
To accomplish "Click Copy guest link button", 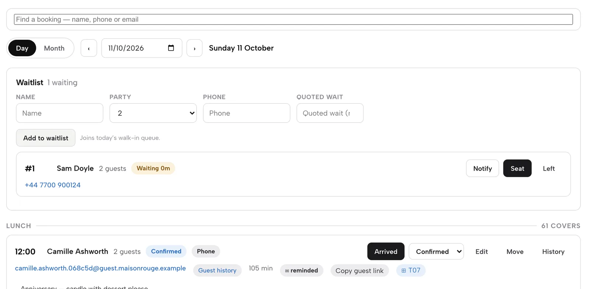I will coord(360,271).
